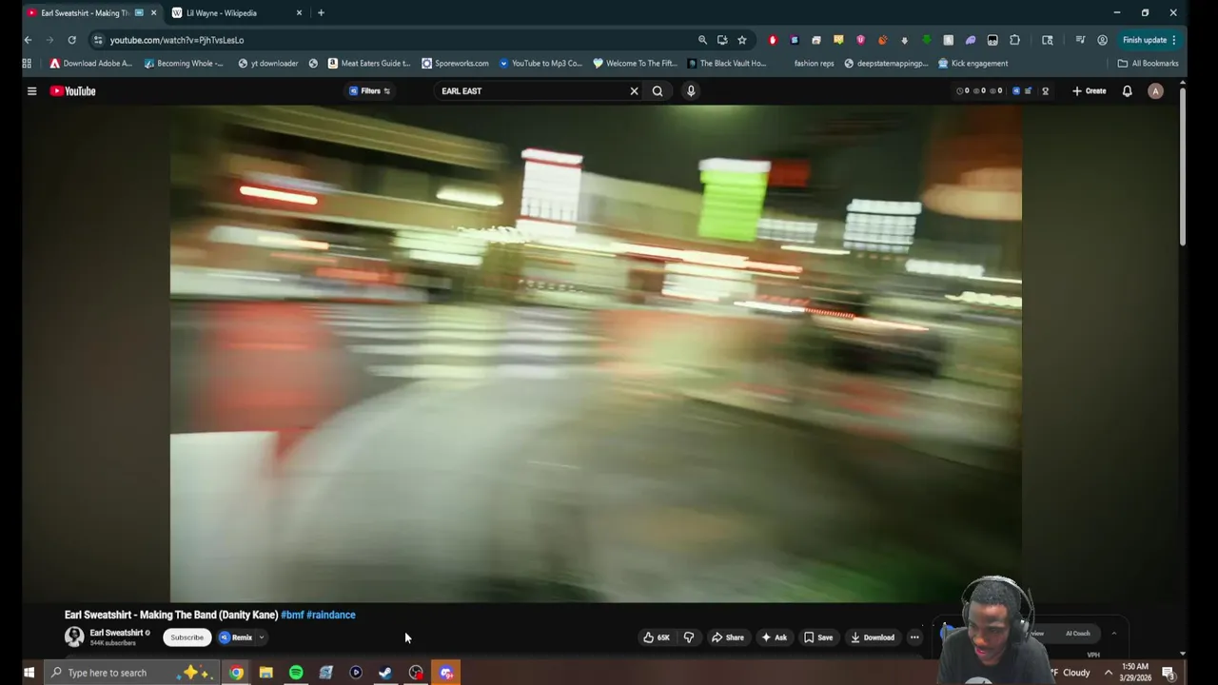
Task: Open the Windows Start menu
Action: (29, 673)
